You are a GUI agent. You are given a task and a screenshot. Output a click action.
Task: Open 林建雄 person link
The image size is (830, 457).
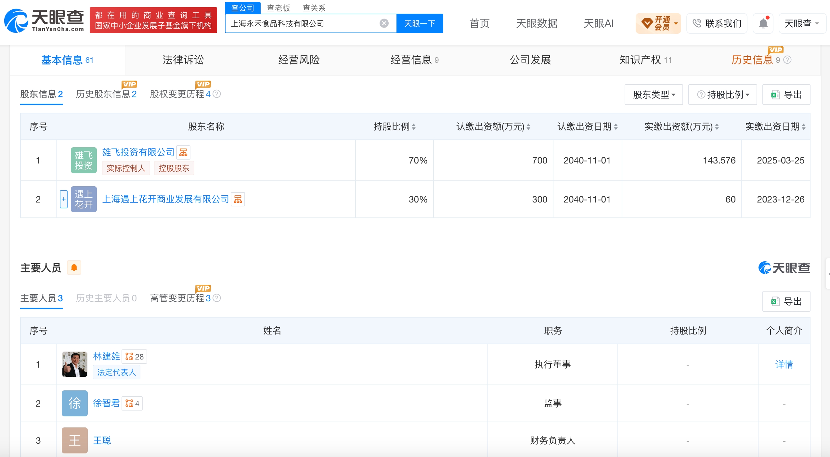107,357
